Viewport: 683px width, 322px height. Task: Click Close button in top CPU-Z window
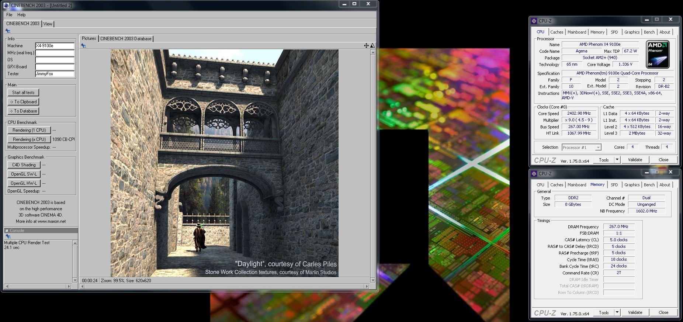(x=663, y=160)
